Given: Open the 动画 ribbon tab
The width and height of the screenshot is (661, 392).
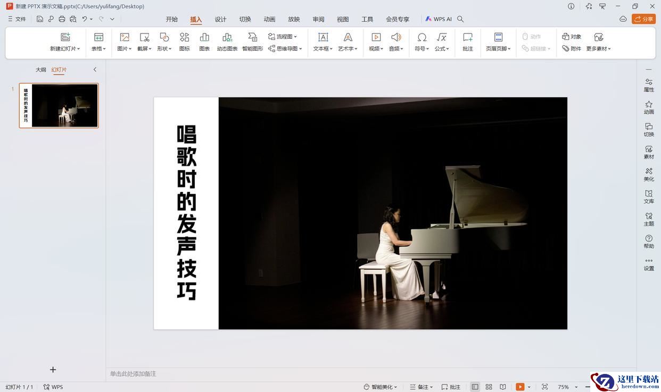Looking at the screenshot, I should coord(269,19).
